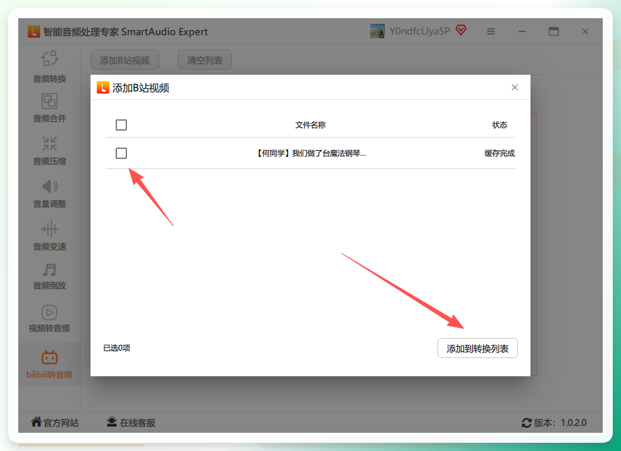
Task: Select the bilibili转音频 TV icon
Action: click(50, 357)
